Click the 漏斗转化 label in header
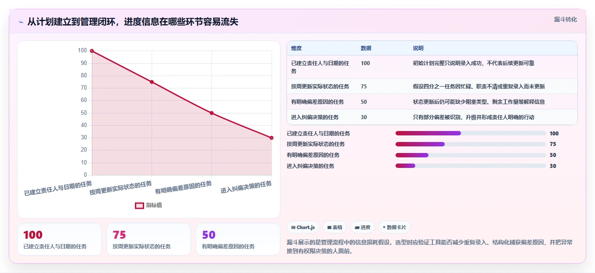This screenshot has width=595, height=273. [x=565, y=20]
